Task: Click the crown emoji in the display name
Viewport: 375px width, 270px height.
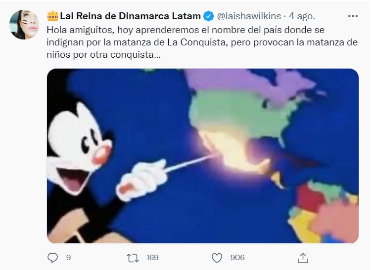Action: 52,16
